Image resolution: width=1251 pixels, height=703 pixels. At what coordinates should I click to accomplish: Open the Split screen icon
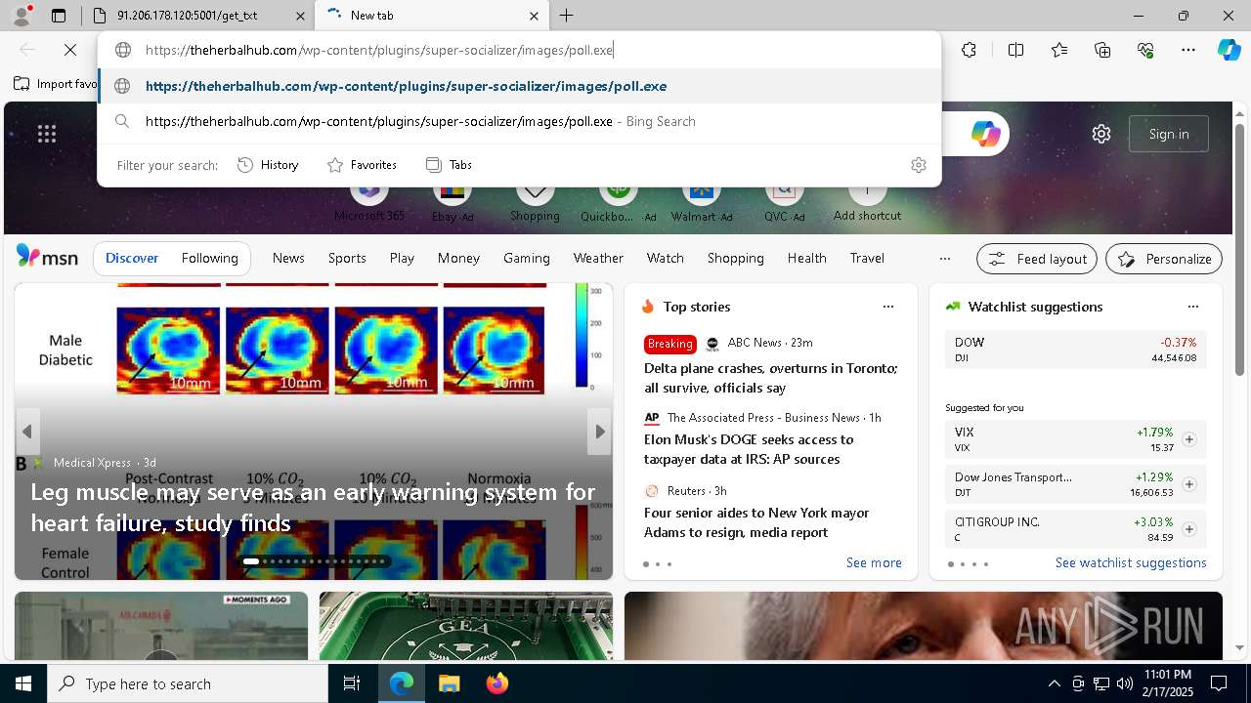1015,50
